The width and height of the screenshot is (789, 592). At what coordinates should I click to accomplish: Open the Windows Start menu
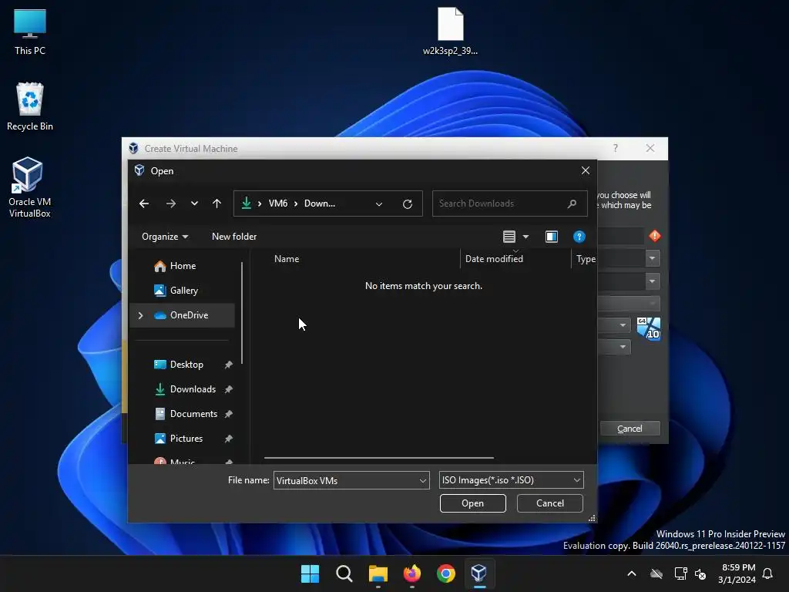coord(310,573)
